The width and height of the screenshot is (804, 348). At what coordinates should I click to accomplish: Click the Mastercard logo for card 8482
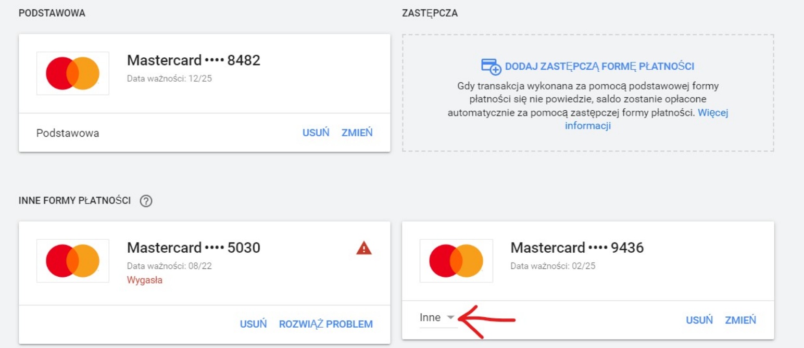click(73, 73)
